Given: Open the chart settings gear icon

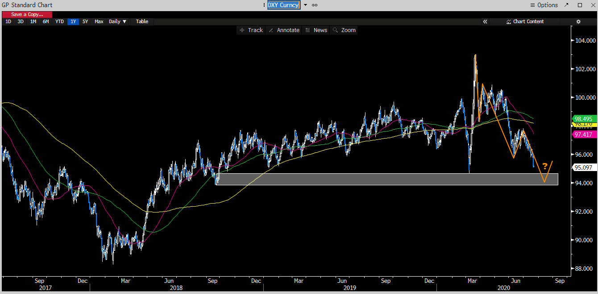Looking at the screenshot, I should tap(578, 21).
